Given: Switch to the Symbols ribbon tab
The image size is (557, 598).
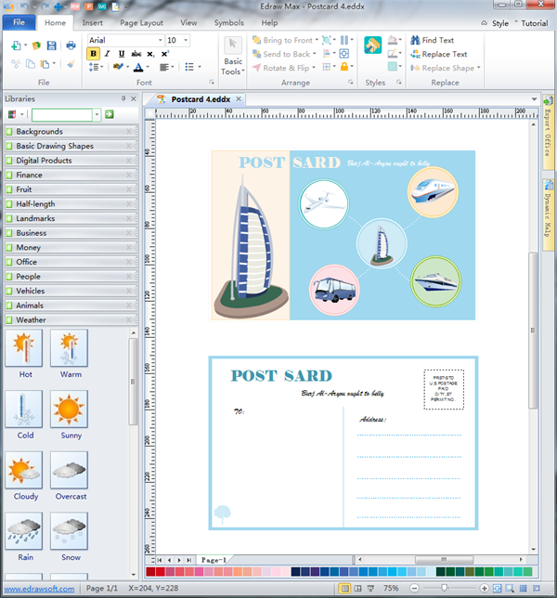Looking at the screenshot, I should [228, 21].
